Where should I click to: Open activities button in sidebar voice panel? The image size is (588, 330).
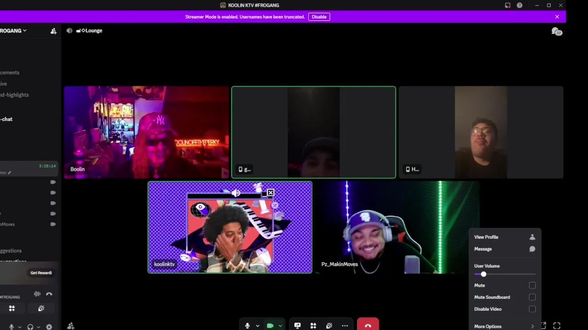(x=12, y=308)
